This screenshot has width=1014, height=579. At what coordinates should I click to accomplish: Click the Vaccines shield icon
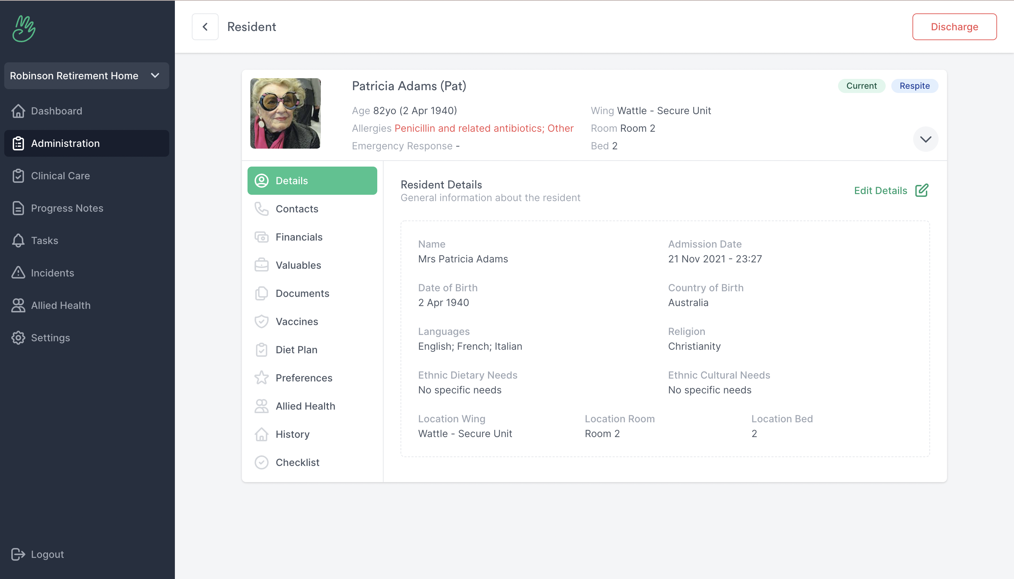(x=262, y=321)
